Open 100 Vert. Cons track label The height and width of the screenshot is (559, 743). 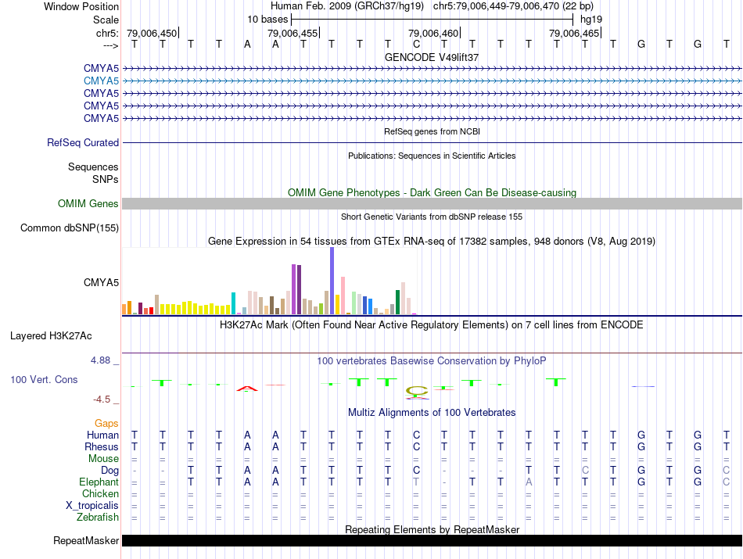click(x=42, y=379)
